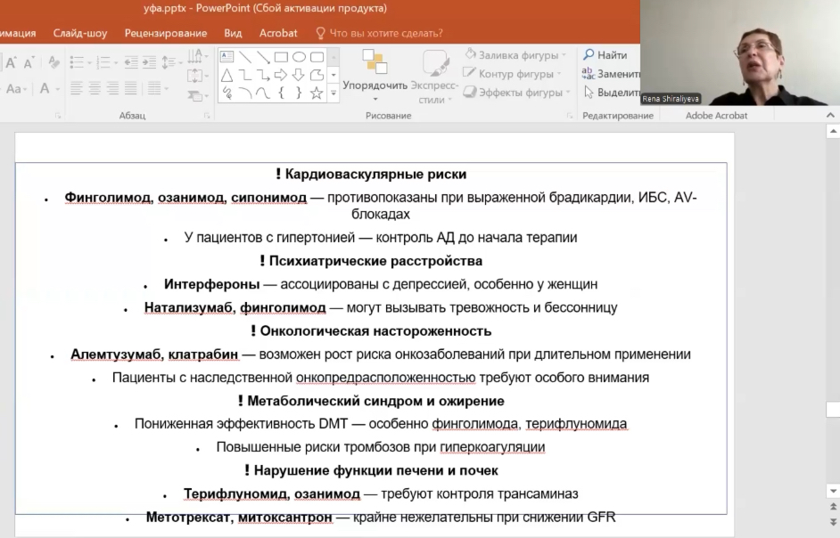This screenshot has width=840, height=538.
Task: Click the bulleted list icon
Action: 78,62
